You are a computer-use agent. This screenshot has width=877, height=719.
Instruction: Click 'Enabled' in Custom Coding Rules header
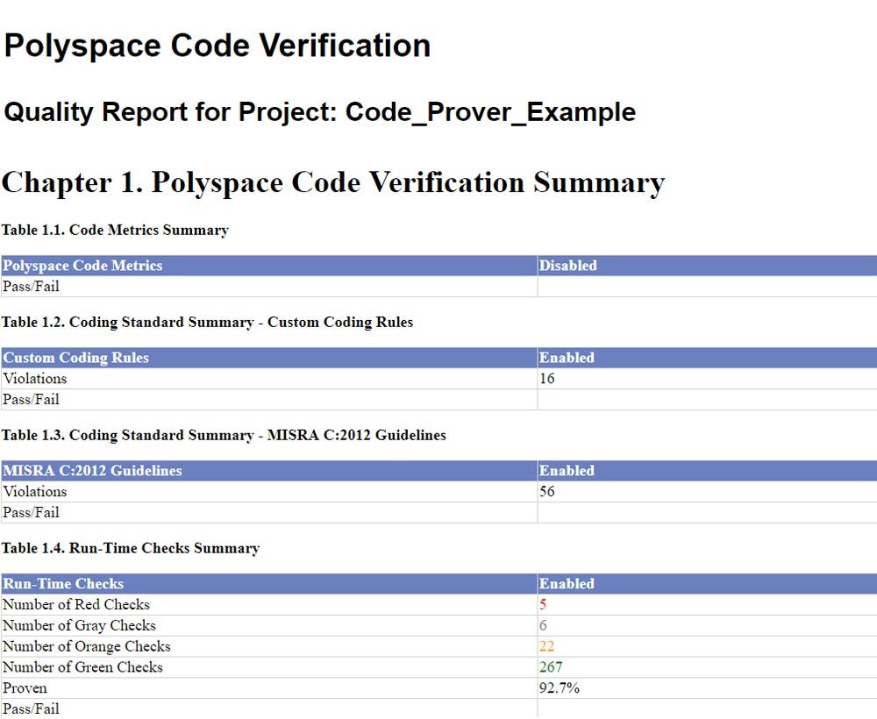567,358
